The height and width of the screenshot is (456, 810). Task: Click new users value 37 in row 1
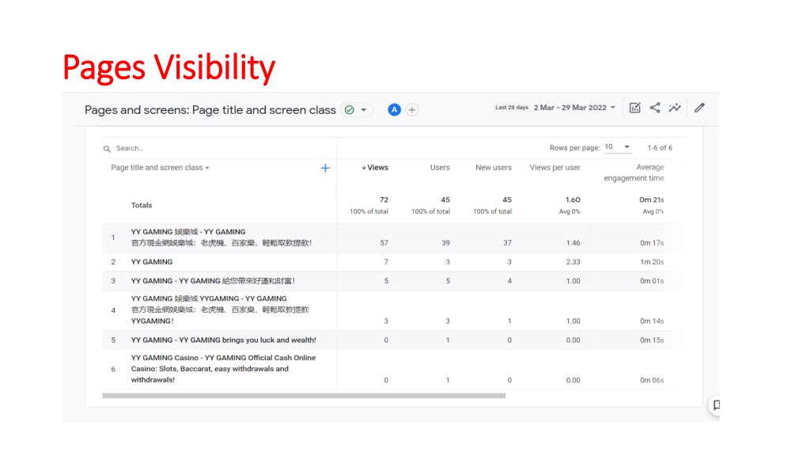click(x=507, y=242)
